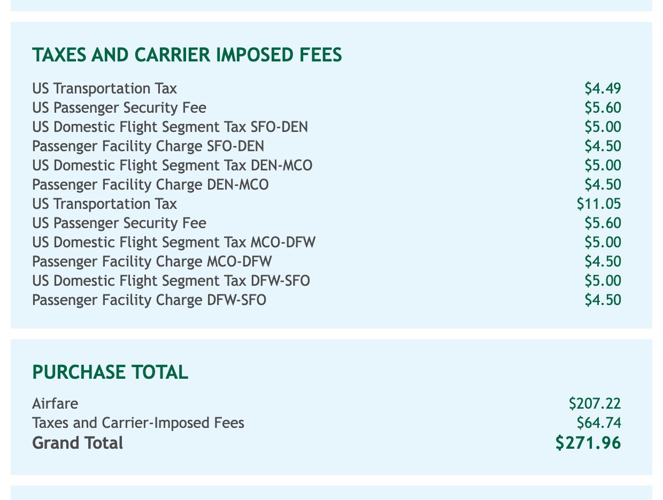The width and height of the screenshot is (663, 500).
Task: Click the $11.05 US Transportation Tax amount
Action: click(599, 204)
